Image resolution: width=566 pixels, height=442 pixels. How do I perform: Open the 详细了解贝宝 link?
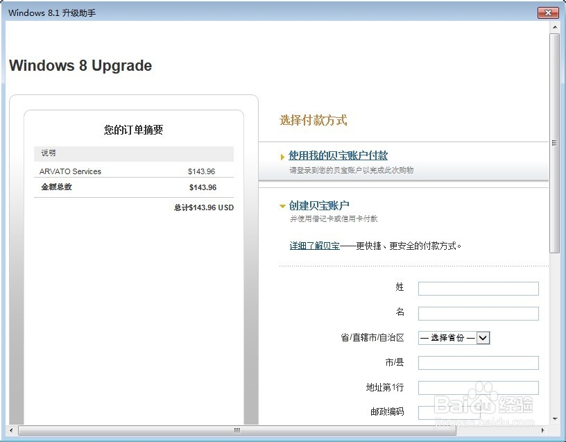click(x=314, y=246)
